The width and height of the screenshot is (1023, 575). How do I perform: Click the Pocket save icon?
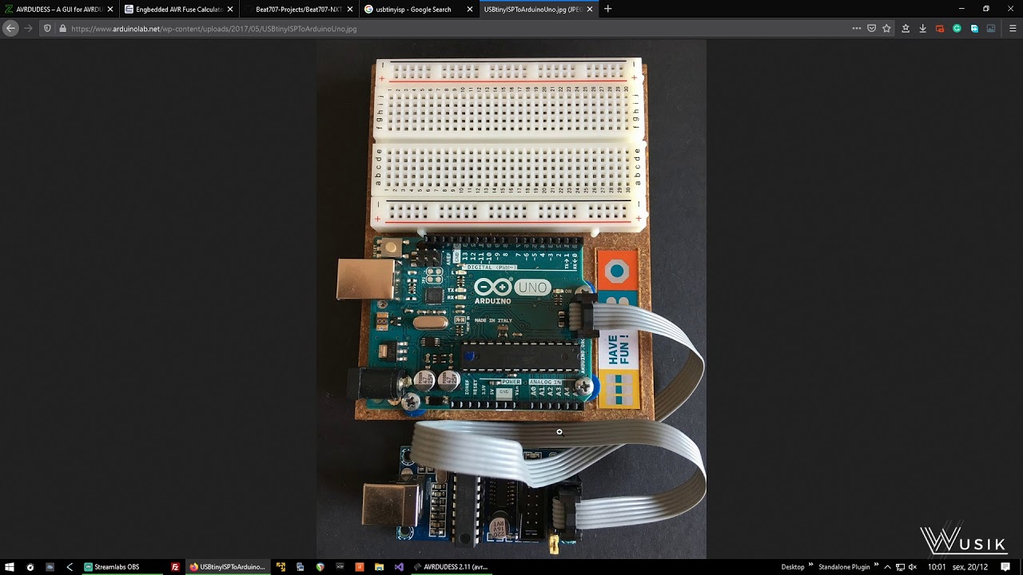(871, 28)
